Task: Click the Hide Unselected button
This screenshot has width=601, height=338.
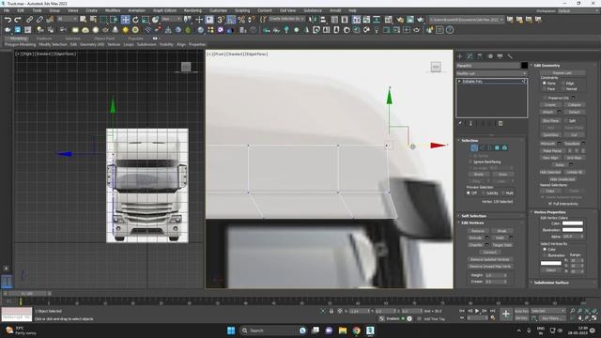Action: pyautogui.click(x=562, y=179)
